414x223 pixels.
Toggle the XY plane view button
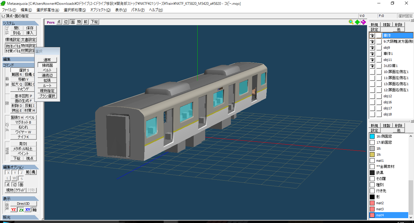(x=28, y=210)
